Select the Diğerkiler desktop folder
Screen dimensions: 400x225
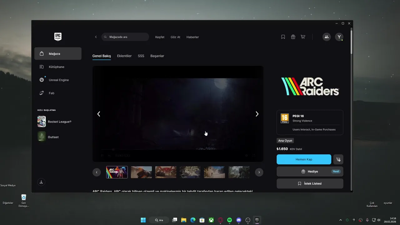(x=8, y=203)
